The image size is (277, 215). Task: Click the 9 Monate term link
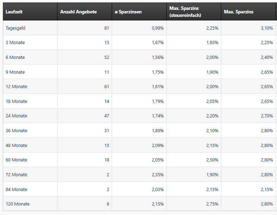click(x=15, y=72)
